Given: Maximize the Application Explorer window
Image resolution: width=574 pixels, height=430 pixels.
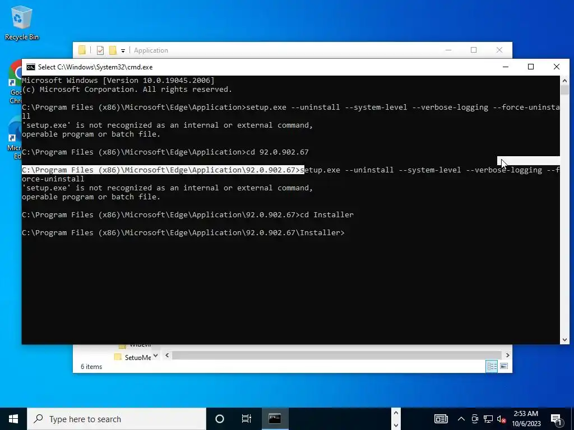Looking at the screenshot, I should point(474,50).
